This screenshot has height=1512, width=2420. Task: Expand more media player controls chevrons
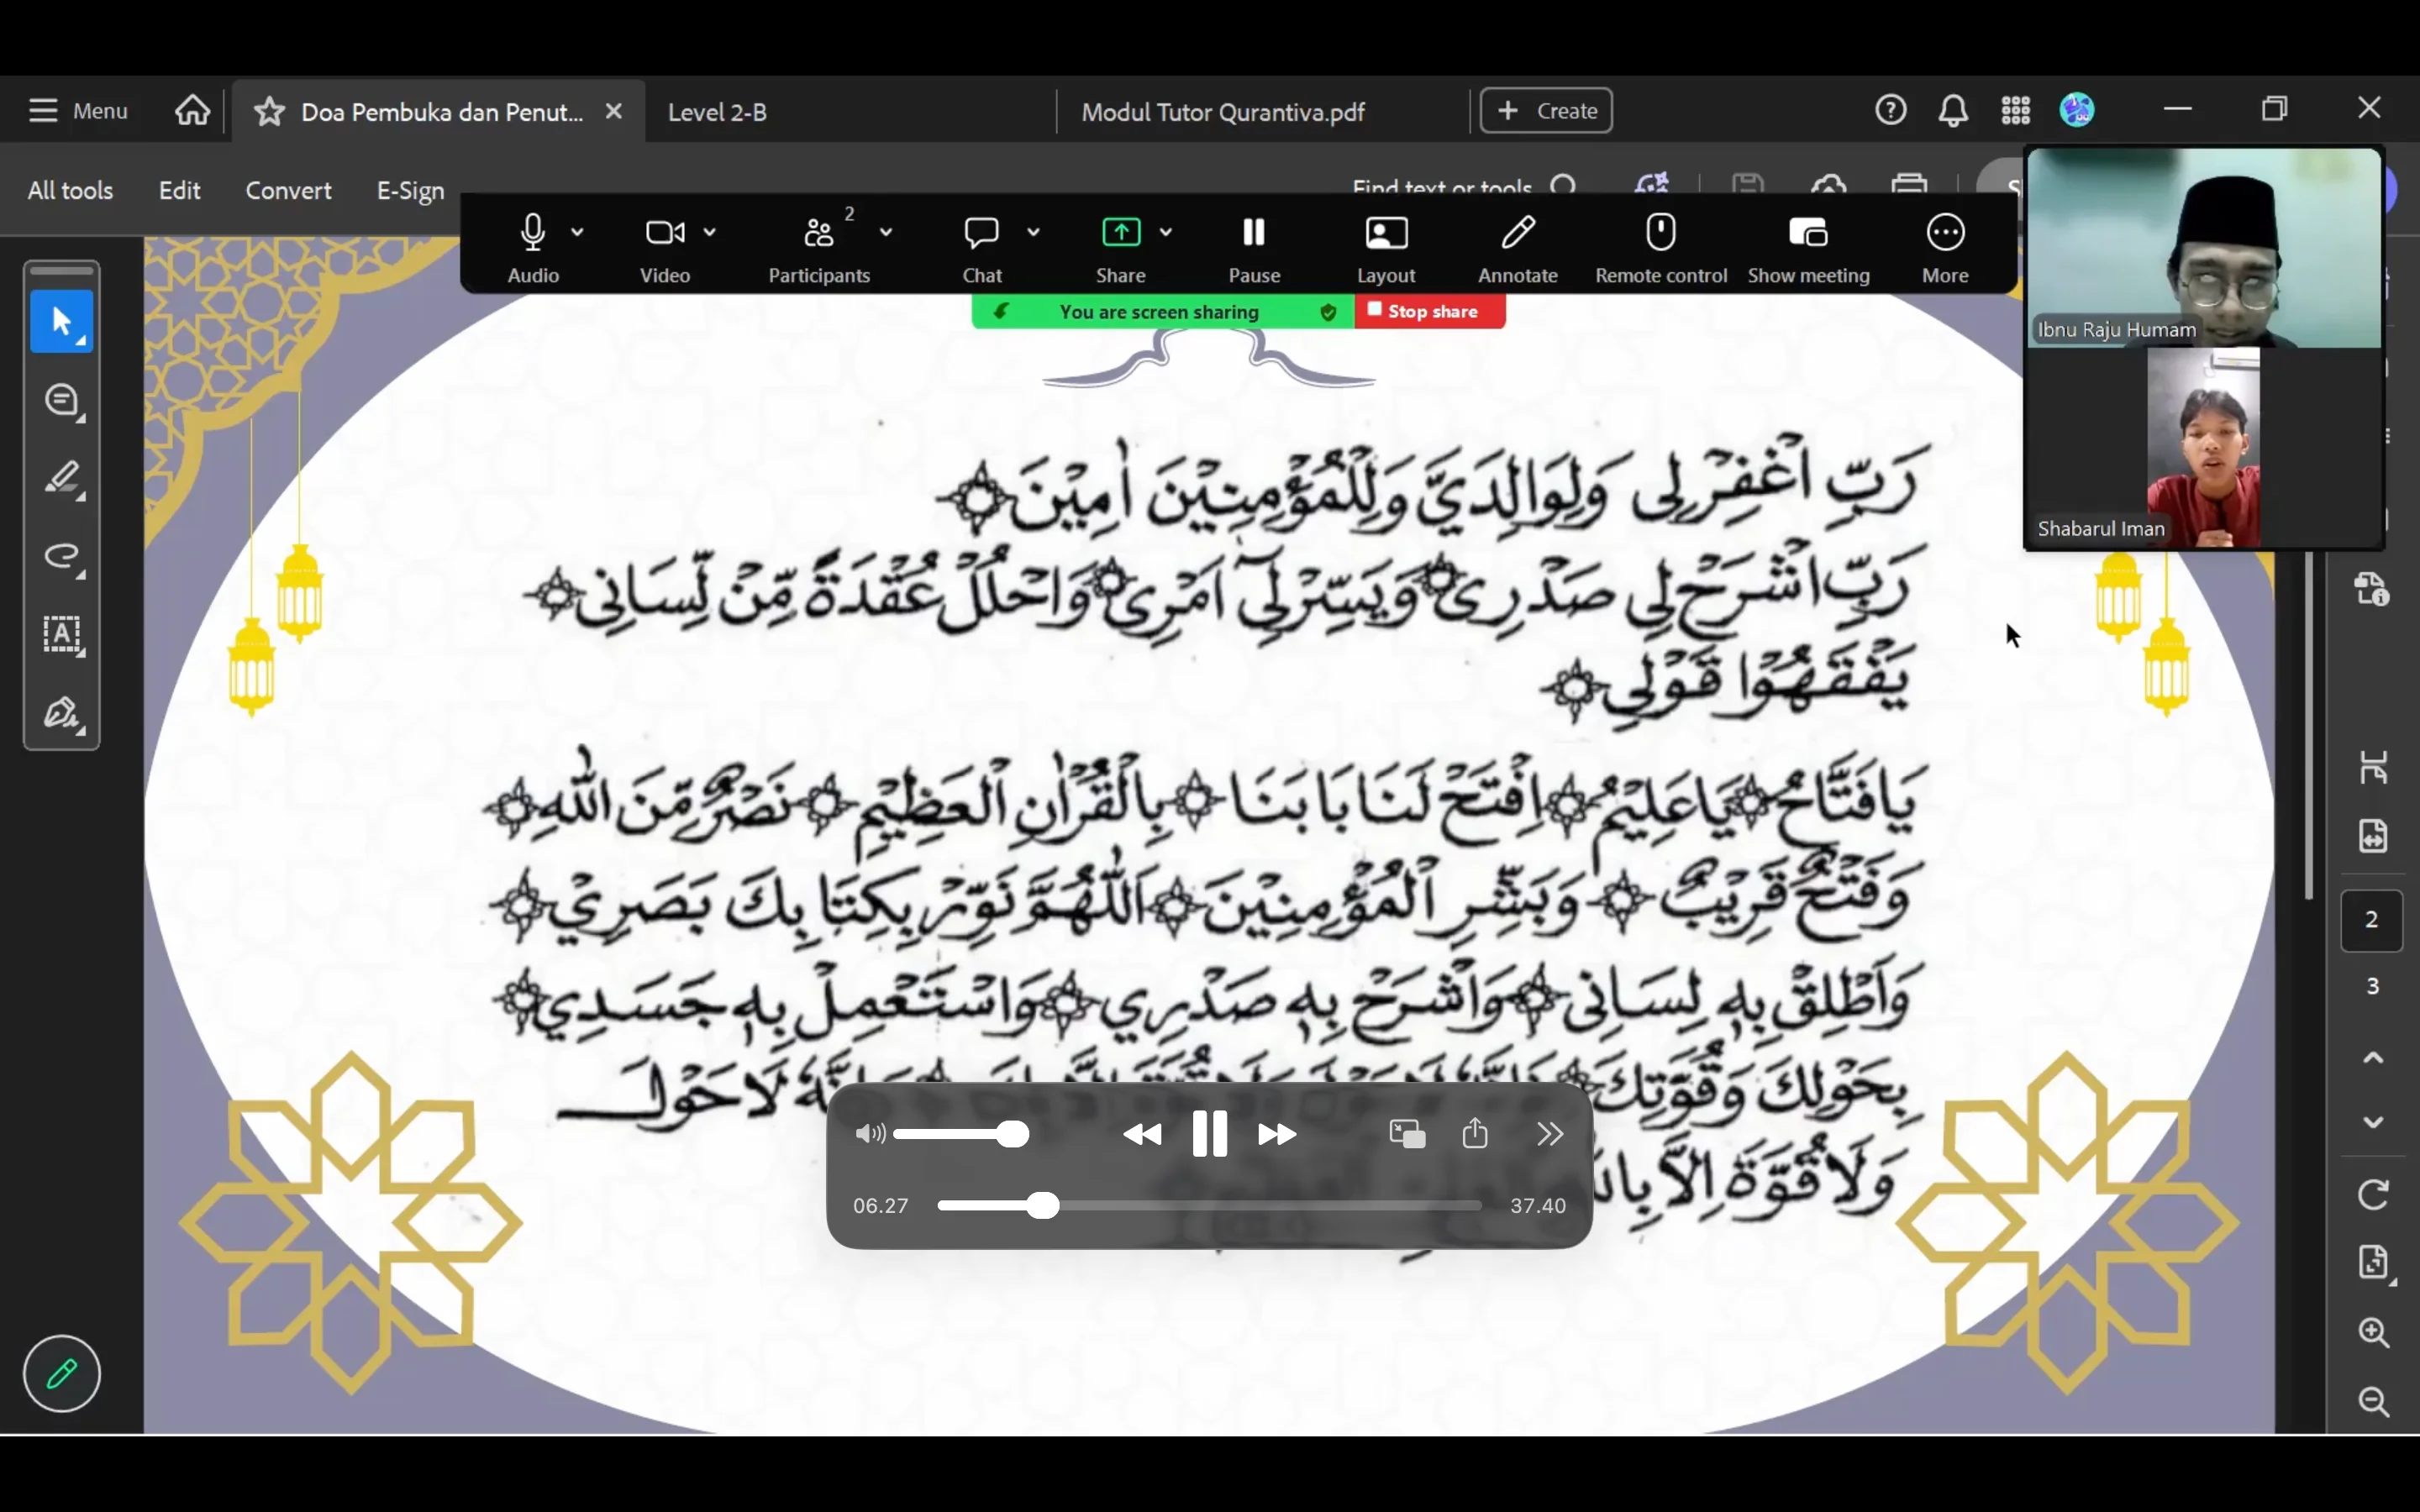1549,1134
